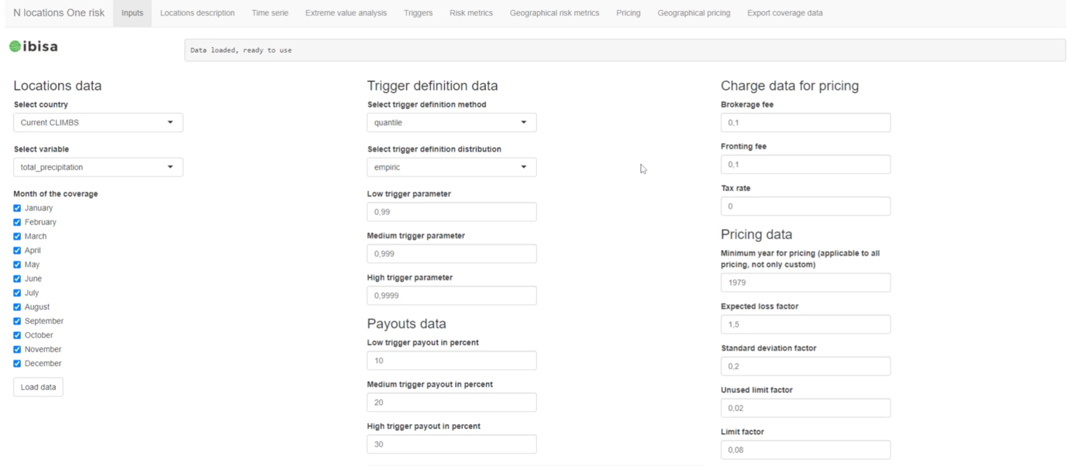Click the Fronting fee field
The image size is (1068, 472).
(805, 164)
